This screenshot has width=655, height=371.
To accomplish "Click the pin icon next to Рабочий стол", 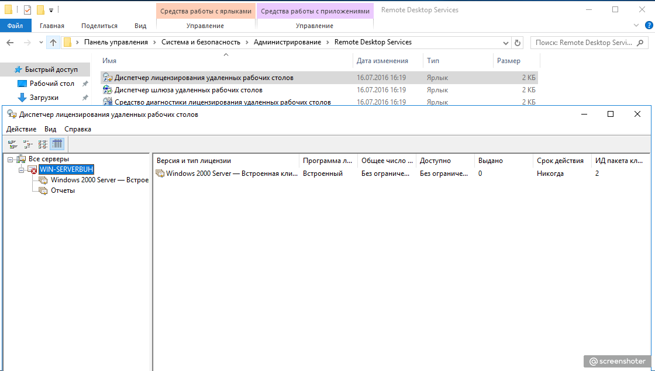I will pos(85,84).
